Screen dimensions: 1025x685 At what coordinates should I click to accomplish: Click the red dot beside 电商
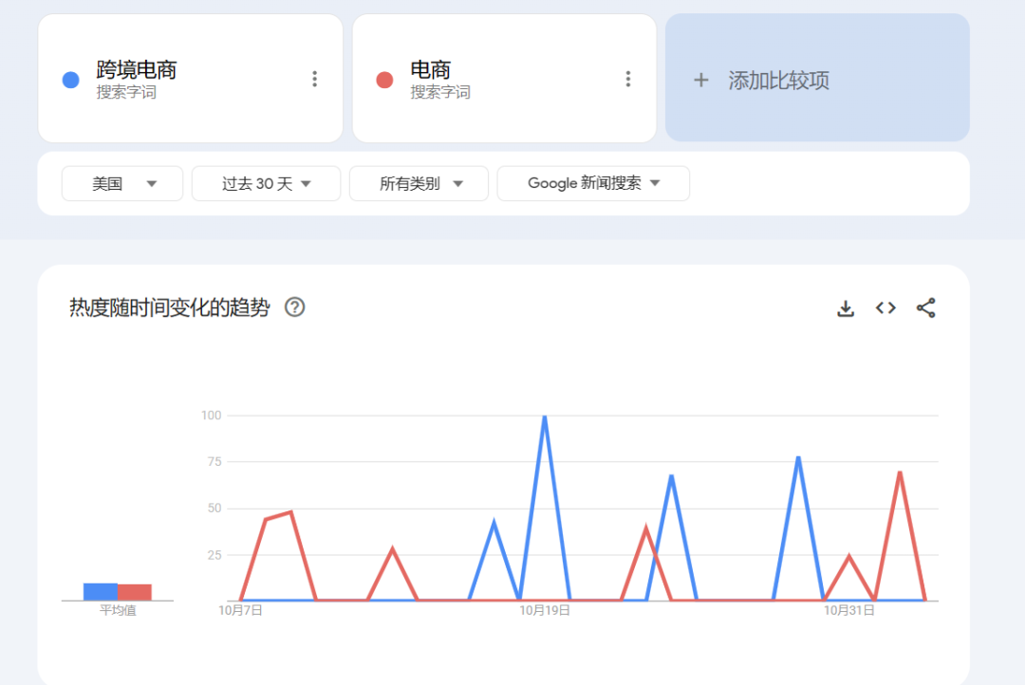(383, 80)
